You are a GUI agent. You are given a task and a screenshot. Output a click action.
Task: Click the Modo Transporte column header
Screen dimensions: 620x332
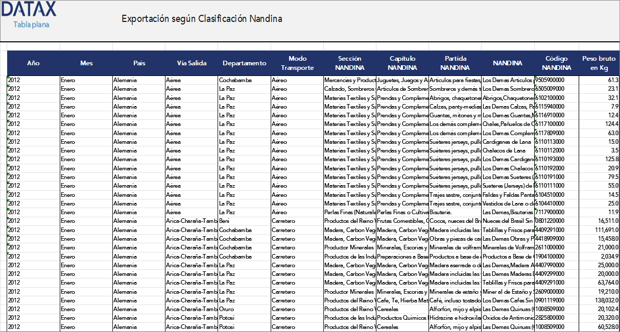(297, 63)
